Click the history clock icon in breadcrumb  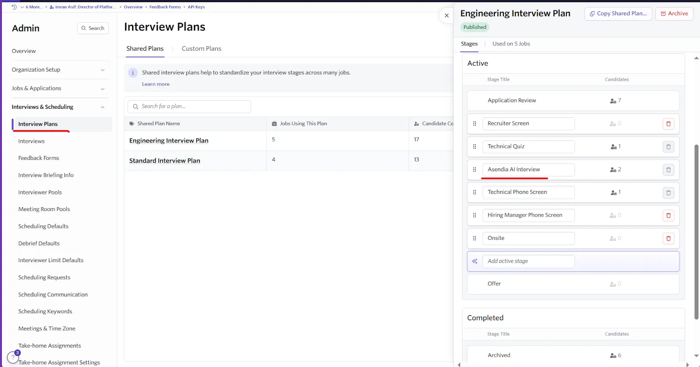[x=14, y=7]
